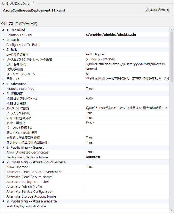
Task: Click the エージェントの設定 value text
Action: [128, 108]
